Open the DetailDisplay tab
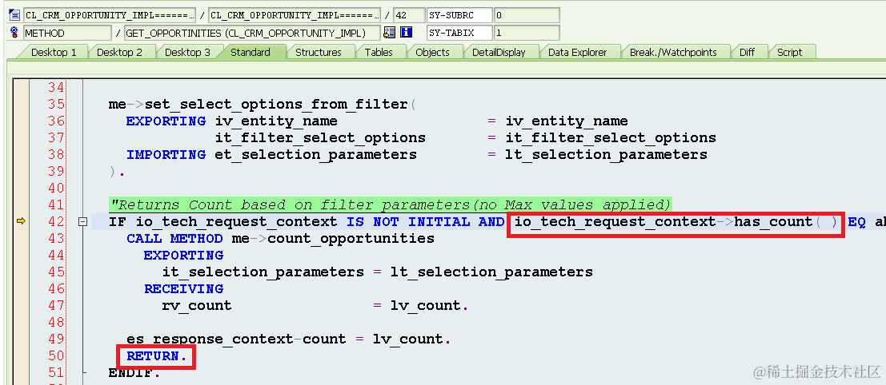Image resolution: width=886 pixels, height=385 pixels. tap(499, 53)
